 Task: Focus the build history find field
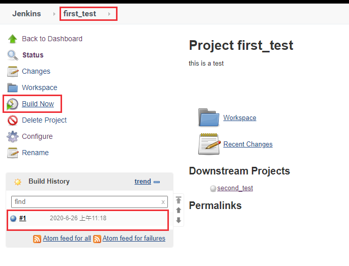pos(90,202)
